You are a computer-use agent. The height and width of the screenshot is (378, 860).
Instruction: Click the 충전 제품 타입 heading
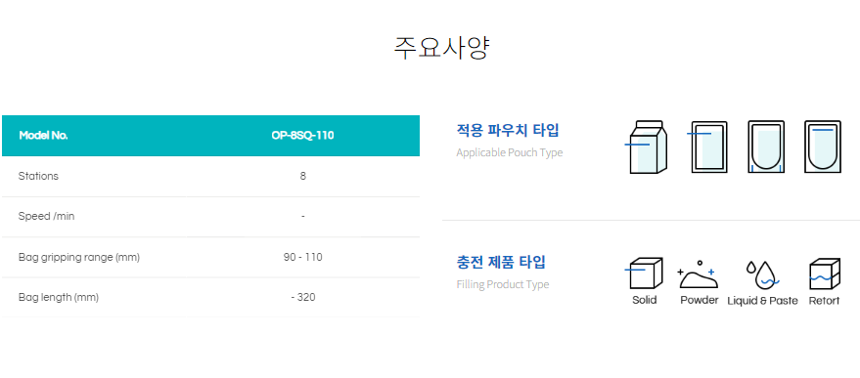click(501, 262)
